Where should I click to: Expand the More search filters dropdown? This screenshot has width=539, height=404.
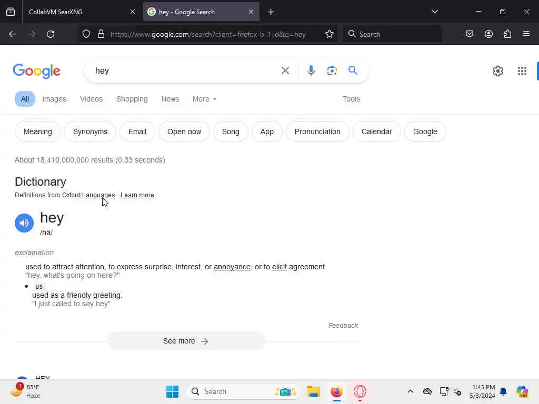point(204,99)
